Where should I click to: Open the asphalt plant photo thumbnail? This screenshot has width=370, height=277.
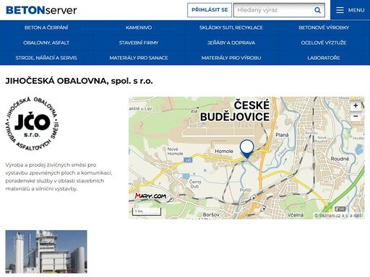point(46,252)
